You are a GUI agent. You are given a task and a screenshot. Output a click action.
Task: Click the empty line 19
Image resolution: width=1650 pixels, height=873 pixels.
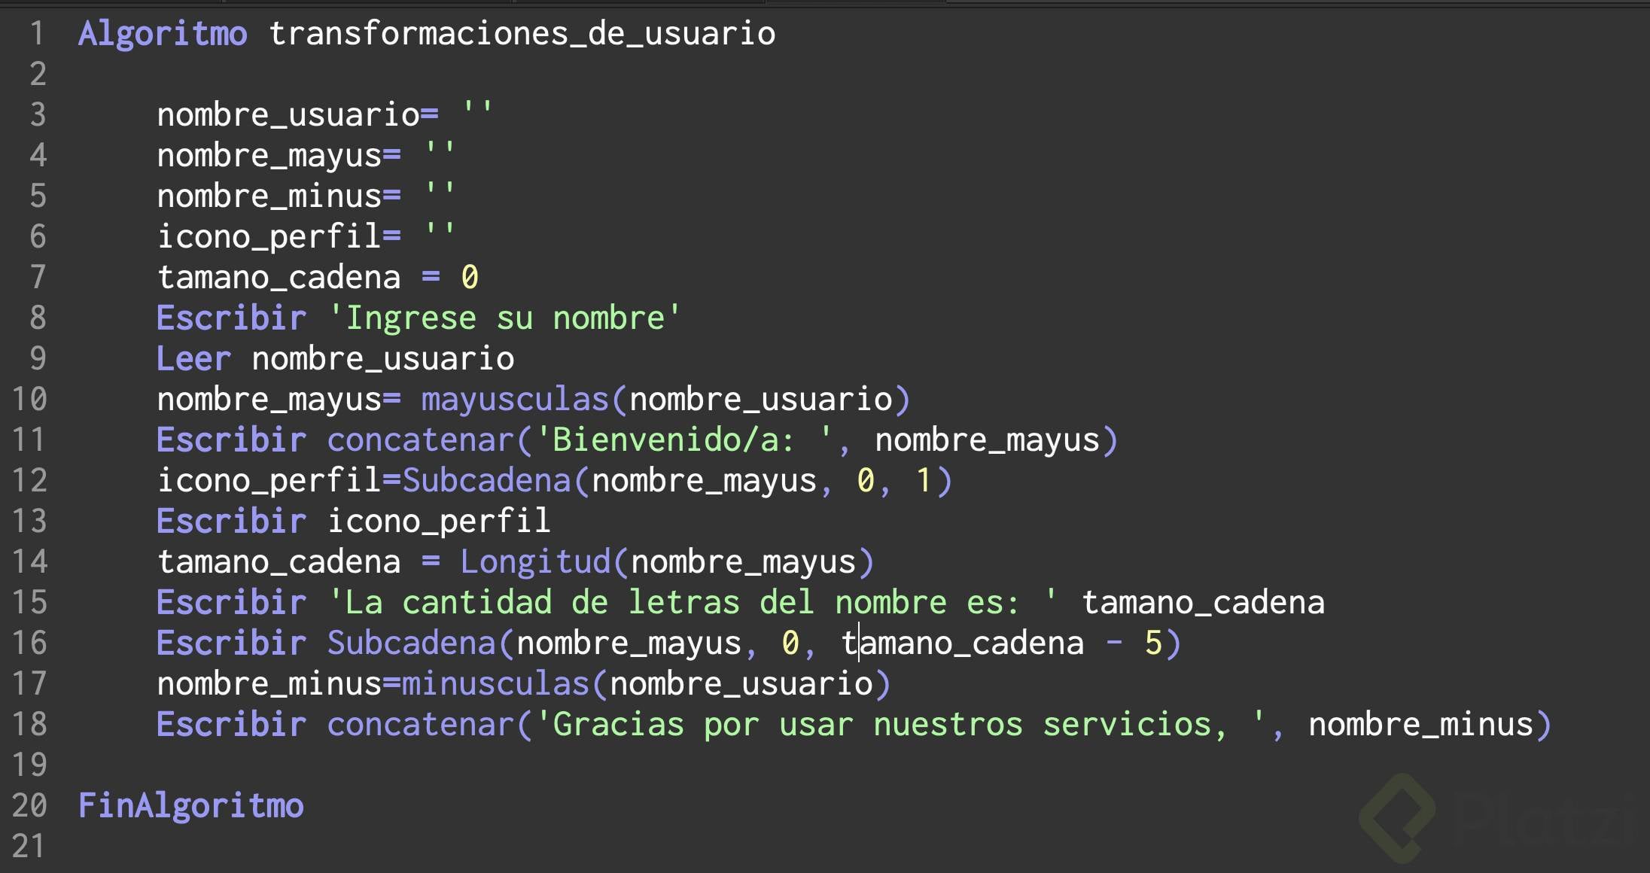452,765
